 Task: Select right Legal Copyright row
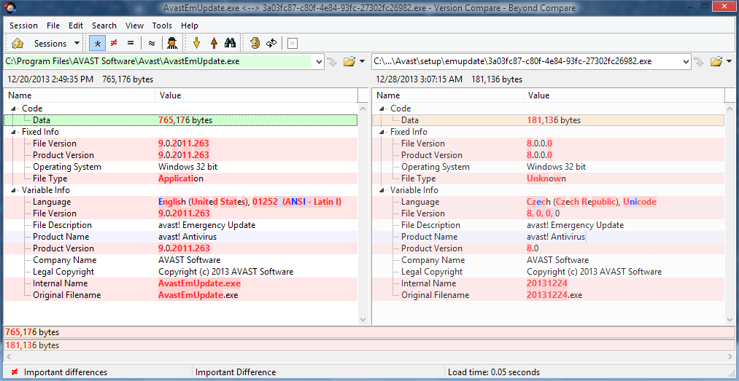pos(549,272)
